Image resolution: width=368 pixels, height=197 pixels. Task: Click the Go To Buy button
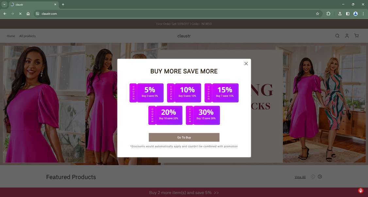pos(184,137)
